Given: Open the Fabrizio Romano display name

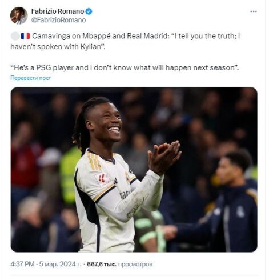Looking at the screenshot, I should point(58,11).
